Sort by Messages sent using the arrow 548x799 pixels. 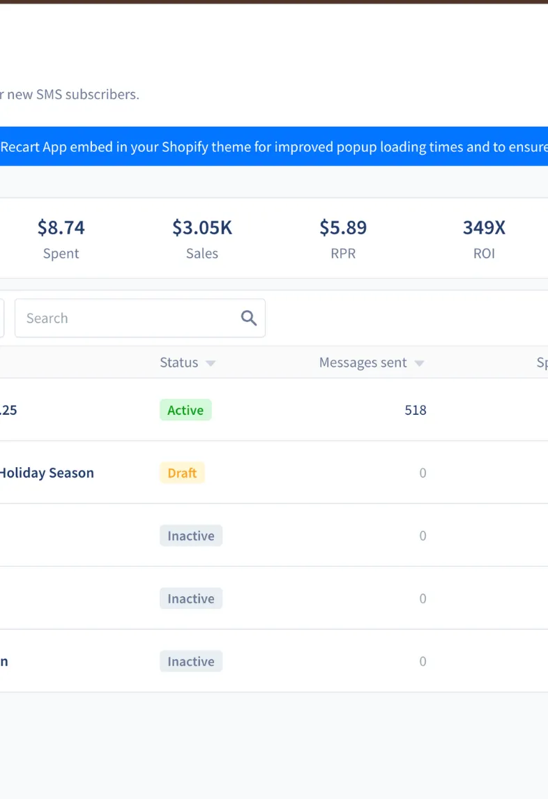(x=419, y=363)
